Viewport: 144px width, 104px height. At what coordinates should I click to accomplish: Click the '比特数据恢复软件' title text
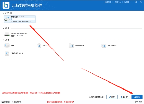[27, 5]
